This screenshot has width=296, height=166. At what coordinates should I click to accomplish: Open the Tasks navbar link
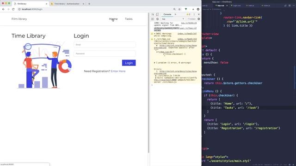point(129,19)
